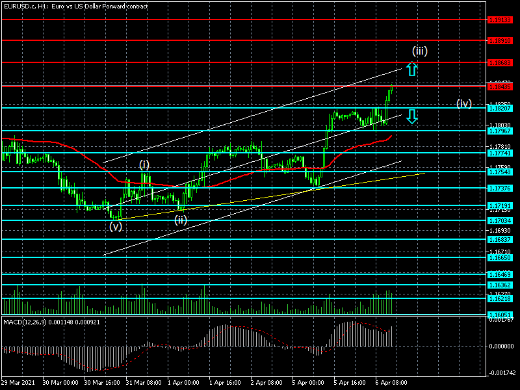Click the 1.16362 cyan price label
Image resolution: width=520 pixels, height=390 pixels.
click(500, 285)
